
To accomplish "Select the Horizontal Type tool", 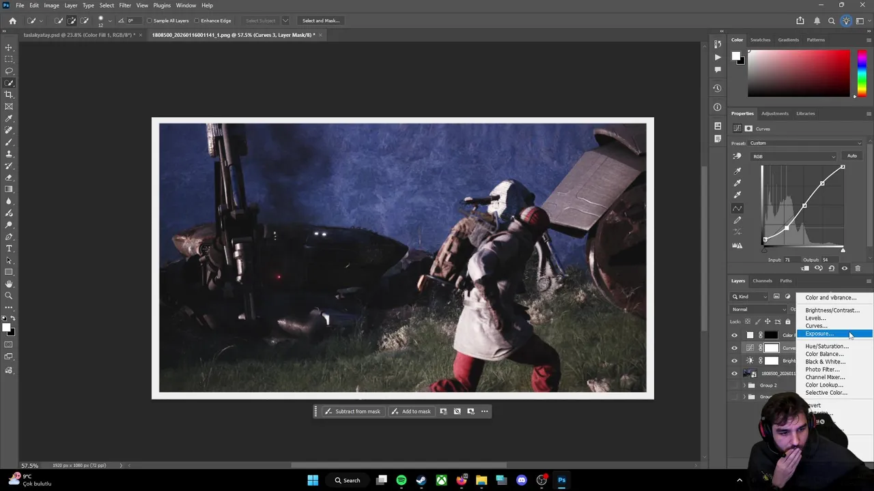I will coord(9,248).
